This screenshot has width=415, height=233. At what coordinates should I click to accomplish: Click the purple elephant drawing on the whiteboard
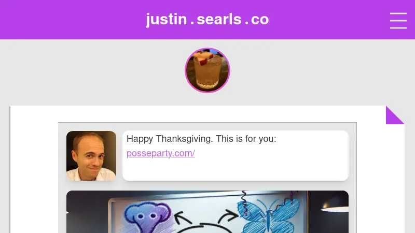(149, 217)
